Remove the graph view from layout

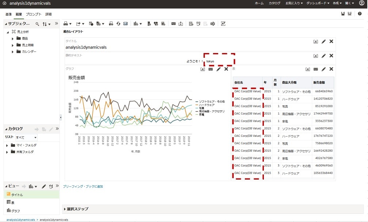click(x=226, y=69)
